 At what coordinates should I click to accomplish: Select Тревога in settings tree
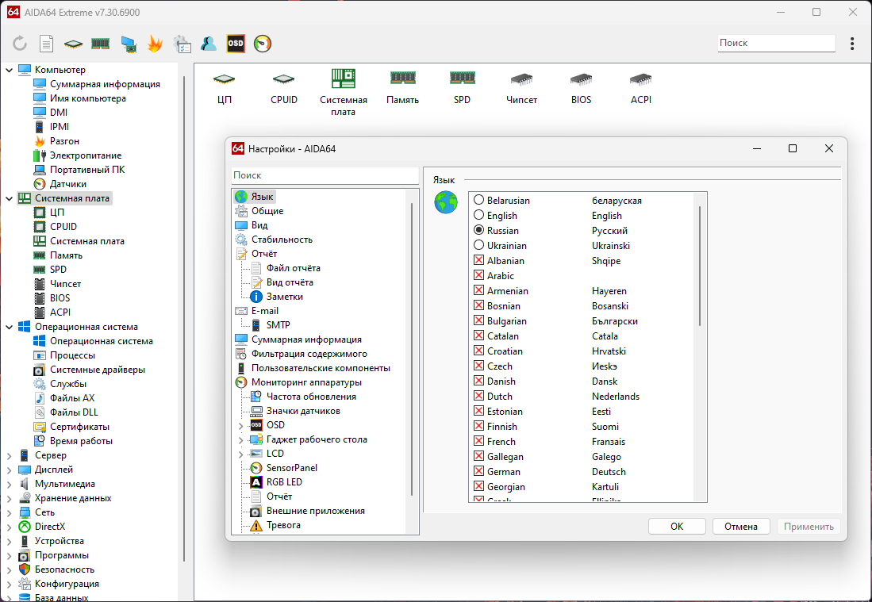pos(283,525)
